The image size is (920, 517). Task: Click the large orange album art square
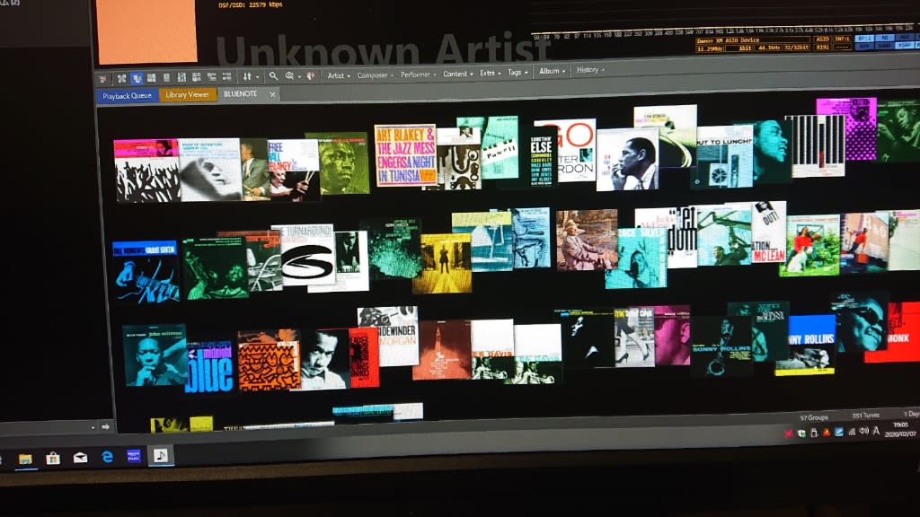click(x=146, y=30)
